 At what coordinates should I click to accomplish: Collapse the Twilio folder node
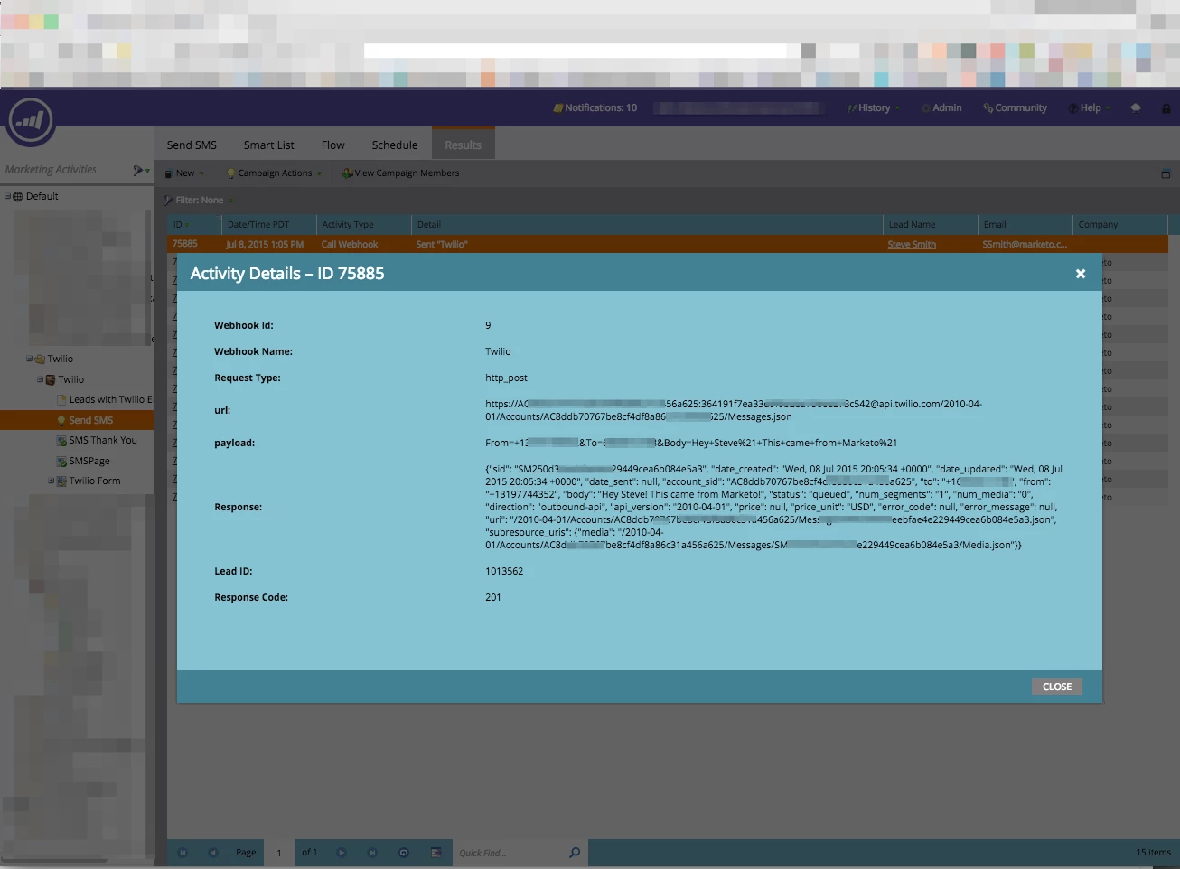29,359
